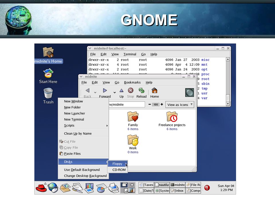The image size is (275, 206).
Task: Click the Sun Apr 04 clock on the panel
Action: click(226, 188)
